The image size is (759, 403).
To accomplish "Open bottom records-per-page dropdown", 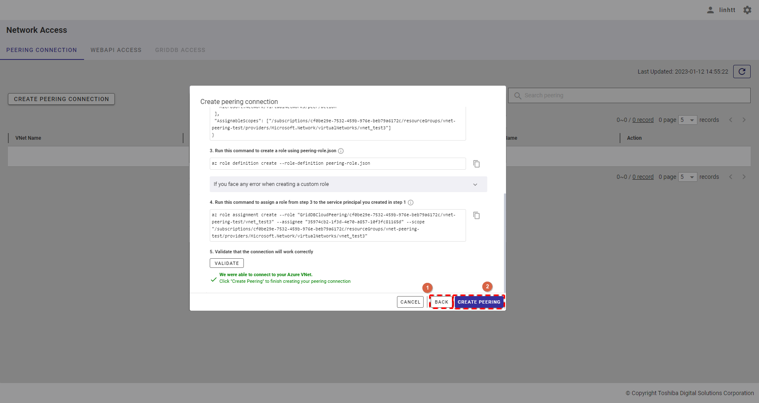I will click(687, 177).
